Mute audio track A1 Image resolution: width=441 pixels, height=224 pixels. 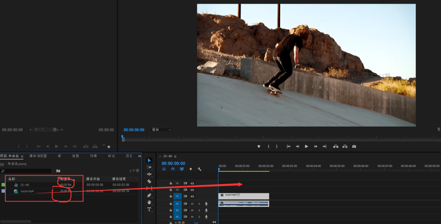192,204
